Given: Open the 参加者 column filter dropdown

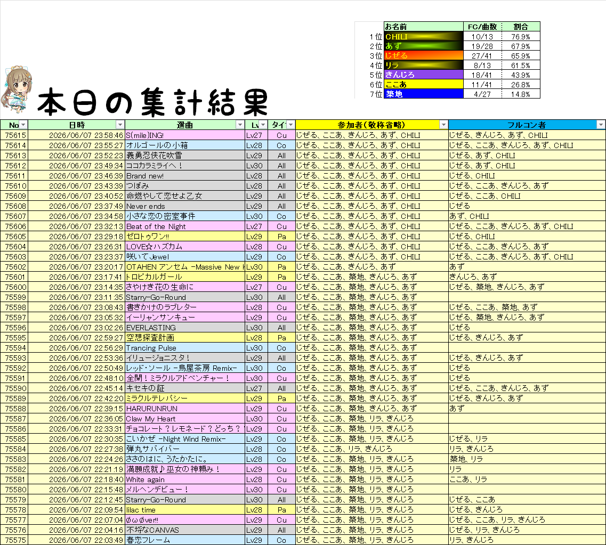Looking at the screenshot, I should coord(443,125).
